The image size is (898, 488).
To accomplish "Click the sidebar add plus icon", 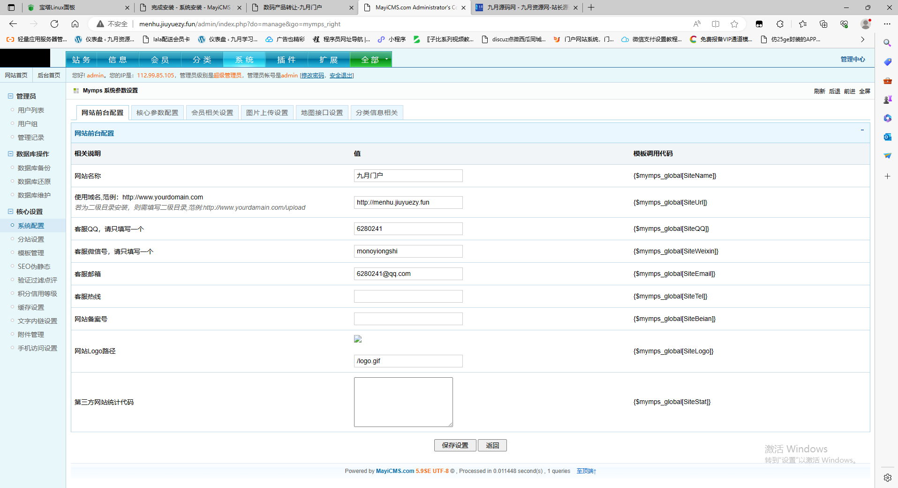I will pos(887,176).
